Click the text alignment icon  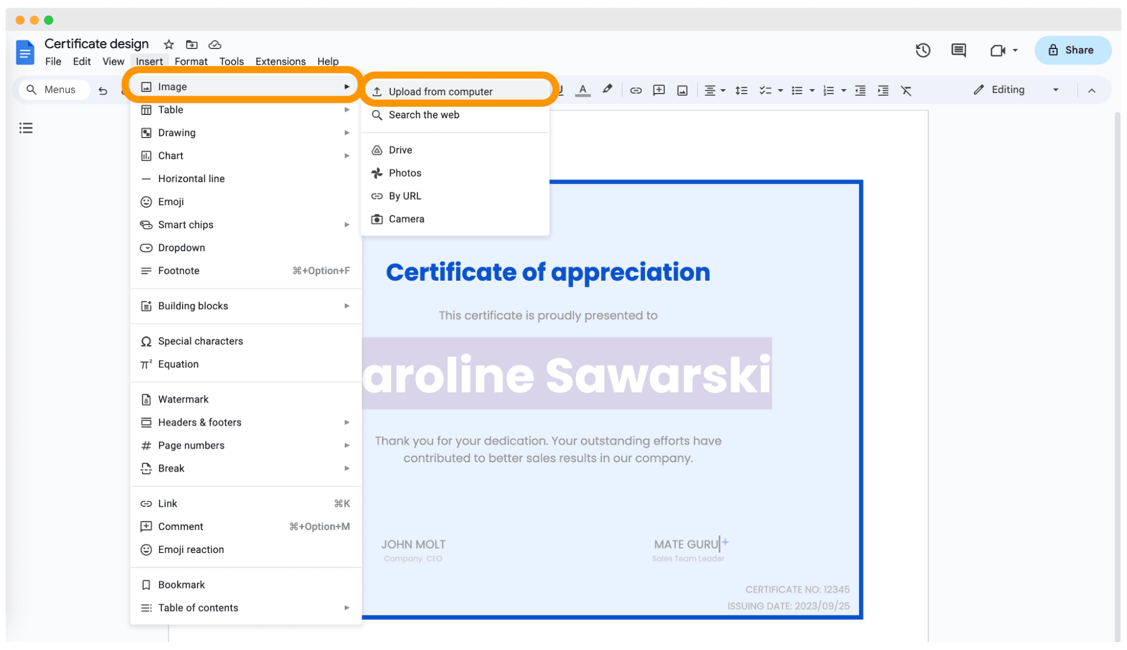point(710,90)
